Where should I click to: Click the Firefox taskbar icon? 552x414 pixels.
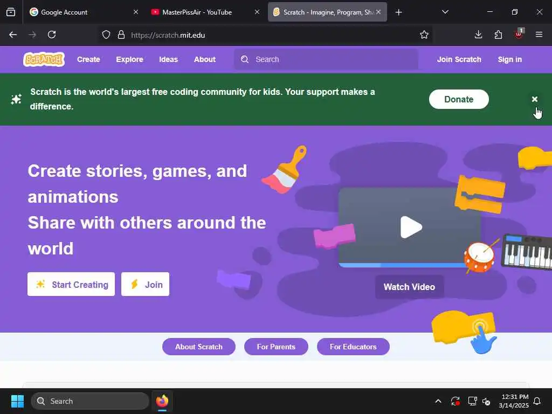[162, 401]
